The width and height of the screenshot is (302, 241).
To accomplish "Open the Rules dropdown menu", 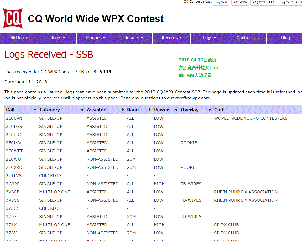I will 58,38.
